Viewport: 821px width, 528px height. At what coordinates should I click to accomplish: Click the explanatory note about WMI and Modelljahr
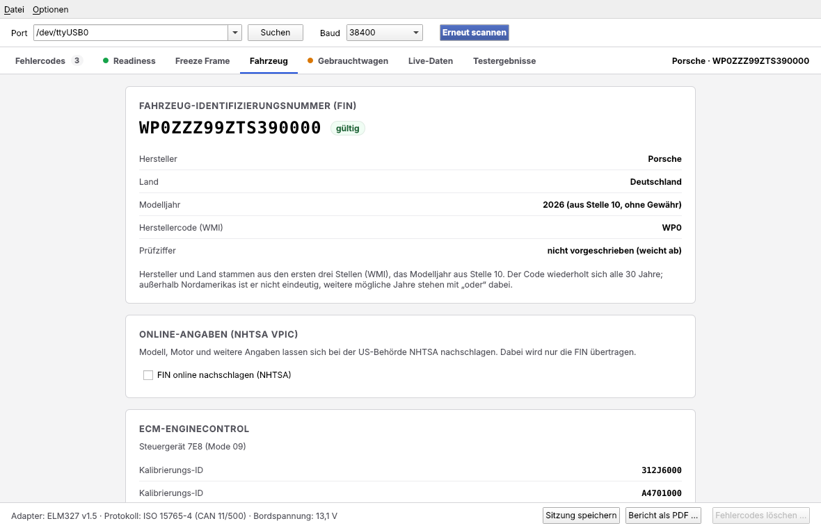[401, 280]
